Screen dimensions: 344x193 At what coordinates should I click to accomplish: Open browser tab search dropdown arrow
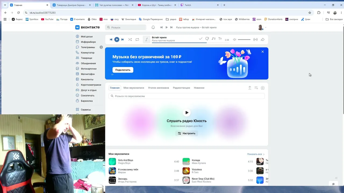(x=5, y=5)
